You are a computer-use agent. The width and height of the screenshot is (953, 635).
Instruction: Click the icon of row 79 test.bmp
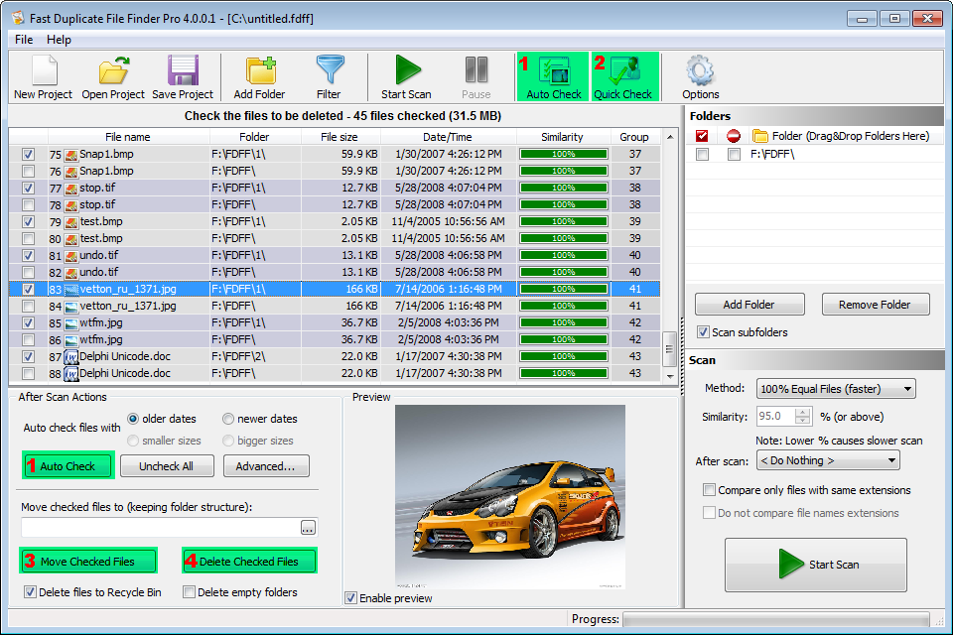71,222
